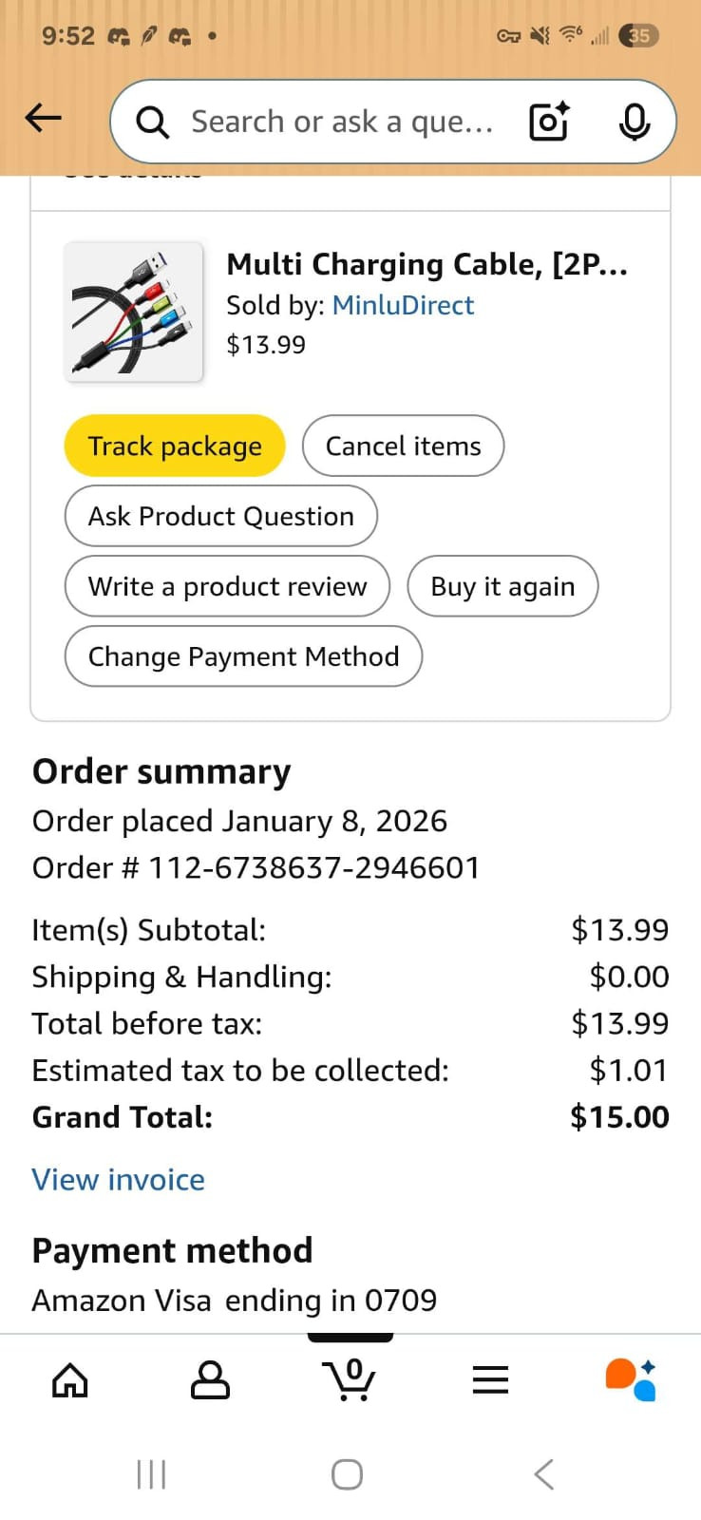Tap Android recent apps button

(151, 1474)
